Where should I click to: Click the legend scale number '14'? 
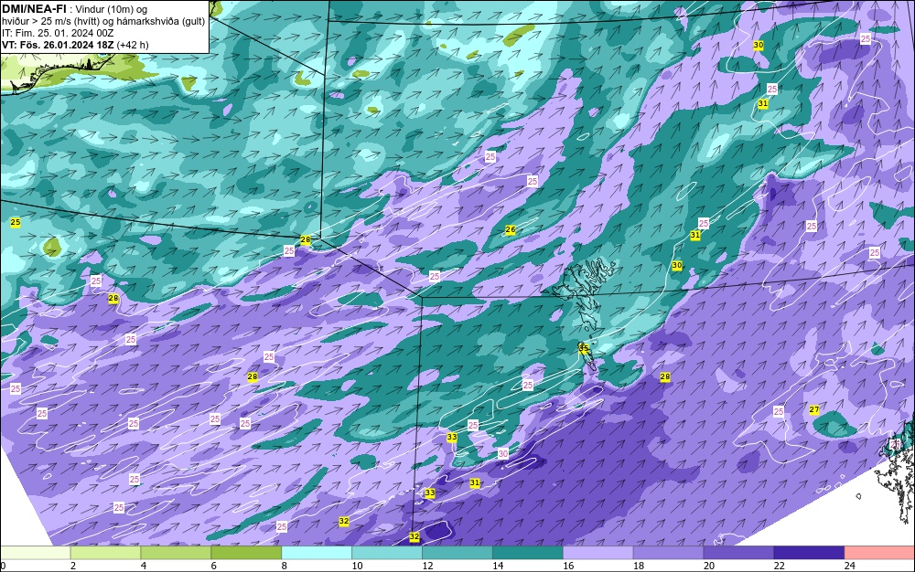click(498, 566)
